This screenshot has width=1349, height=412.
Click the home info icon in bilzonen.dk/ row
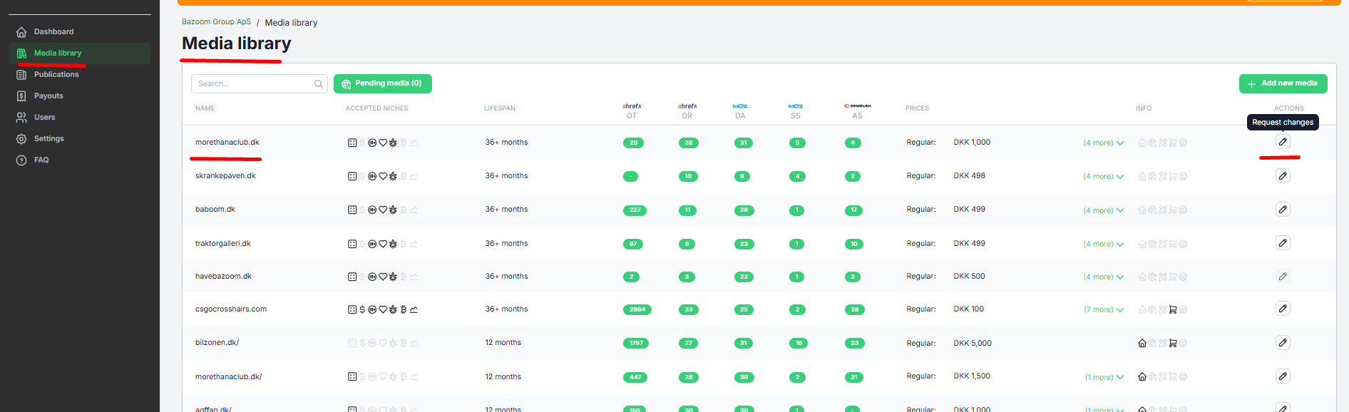point(1142,344)
